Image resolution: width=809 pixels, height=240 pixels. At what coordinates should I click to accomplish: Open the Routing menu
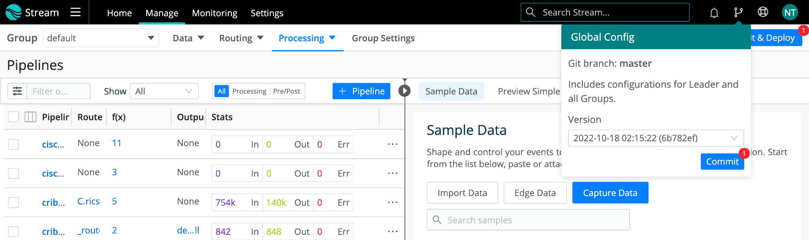241,38
